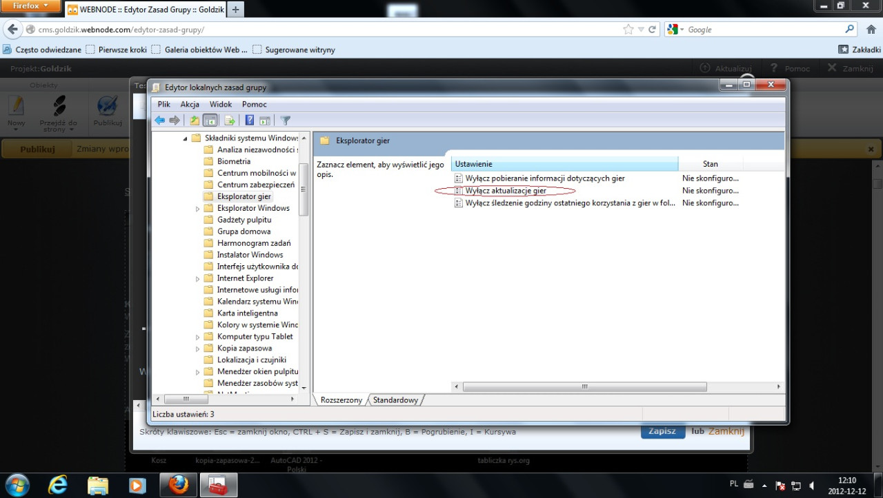
Task: Toggle the Show/Hide Console Tree icon
Action: [x=210, y=121]
